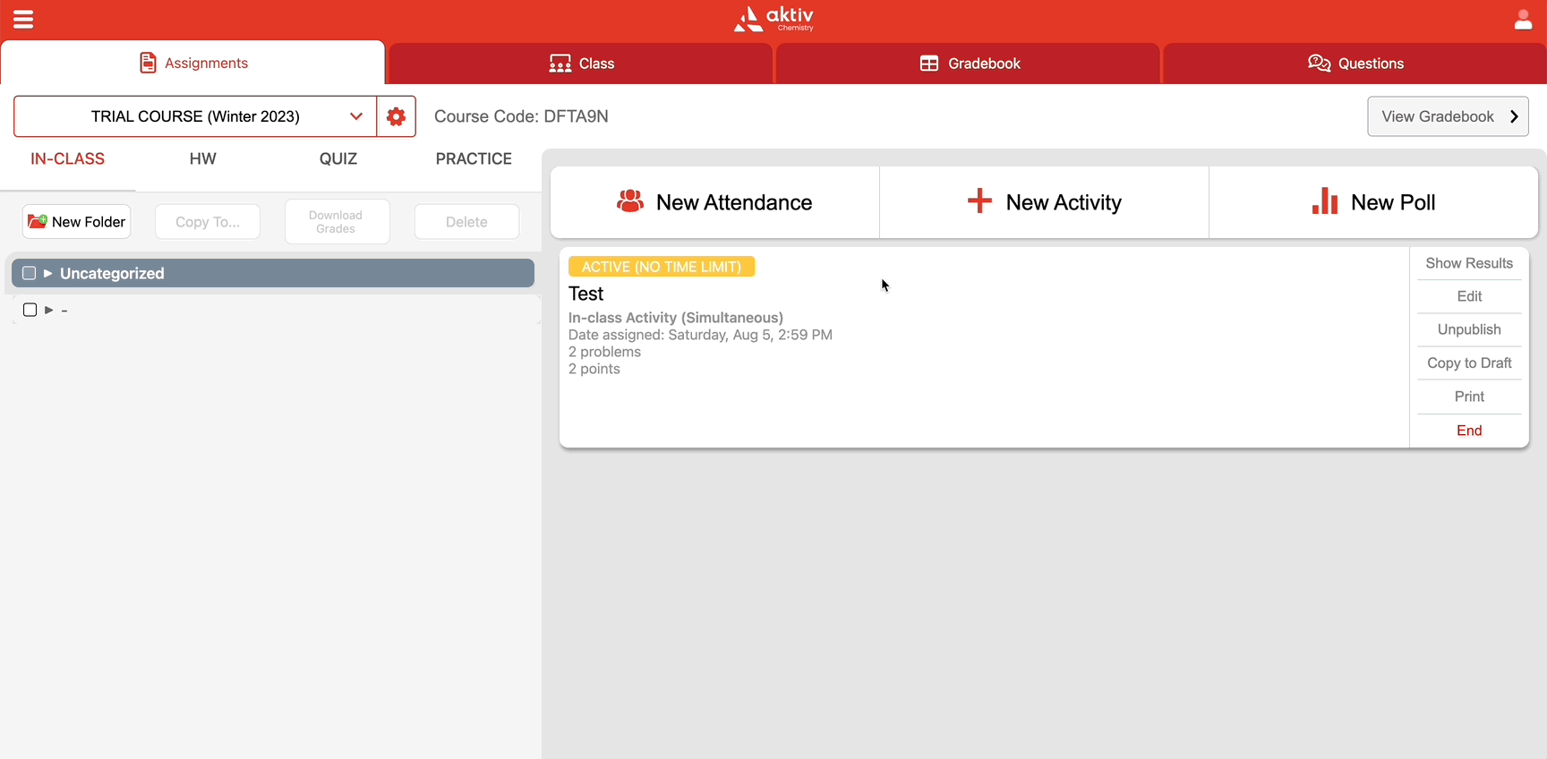Click the New Poll bar chart icon
The height and width of the screenshot is (759, 1547).
pos(1324,201)
